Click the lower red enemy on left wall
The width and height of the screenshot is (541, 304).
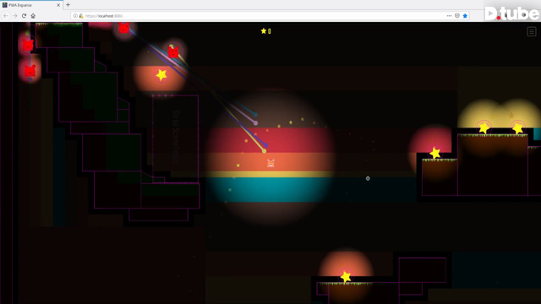pos(30,71)
